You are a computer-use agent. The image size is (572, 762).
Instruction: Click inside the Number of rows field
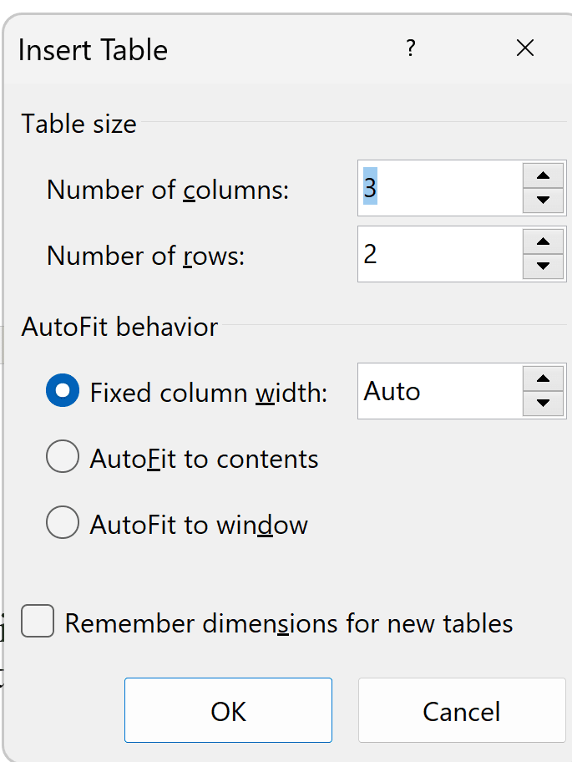point(440,254)
